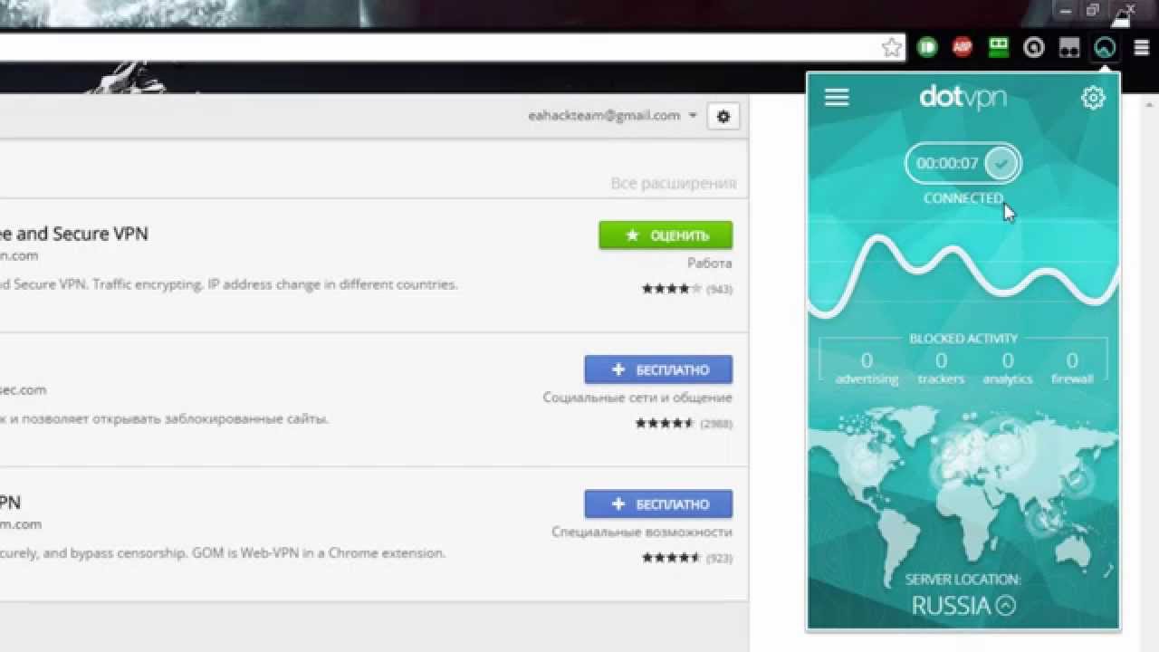Click the Социальные сети и общение category
Image resolution: width=1159 pixels, height=652 pixels.
coord(637,398)
